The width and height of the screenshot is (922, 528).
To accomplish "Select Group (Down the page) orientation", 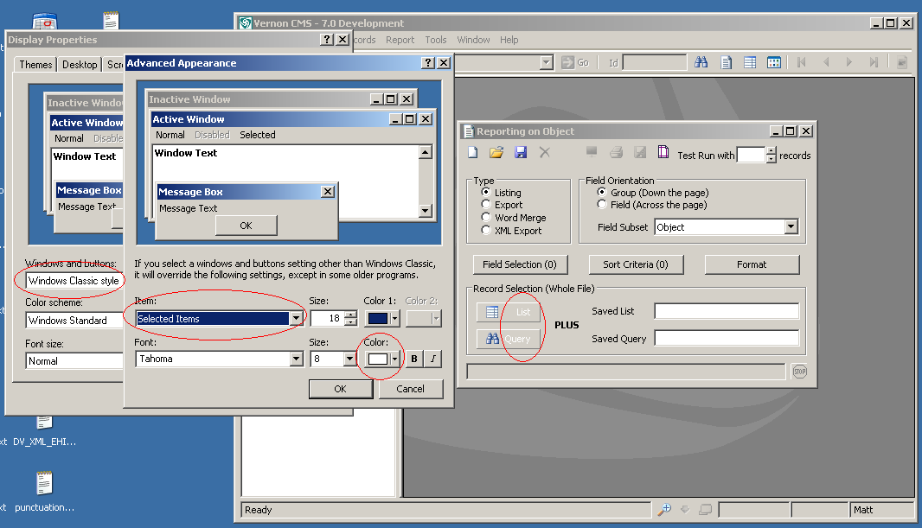I will pos(601,192).
